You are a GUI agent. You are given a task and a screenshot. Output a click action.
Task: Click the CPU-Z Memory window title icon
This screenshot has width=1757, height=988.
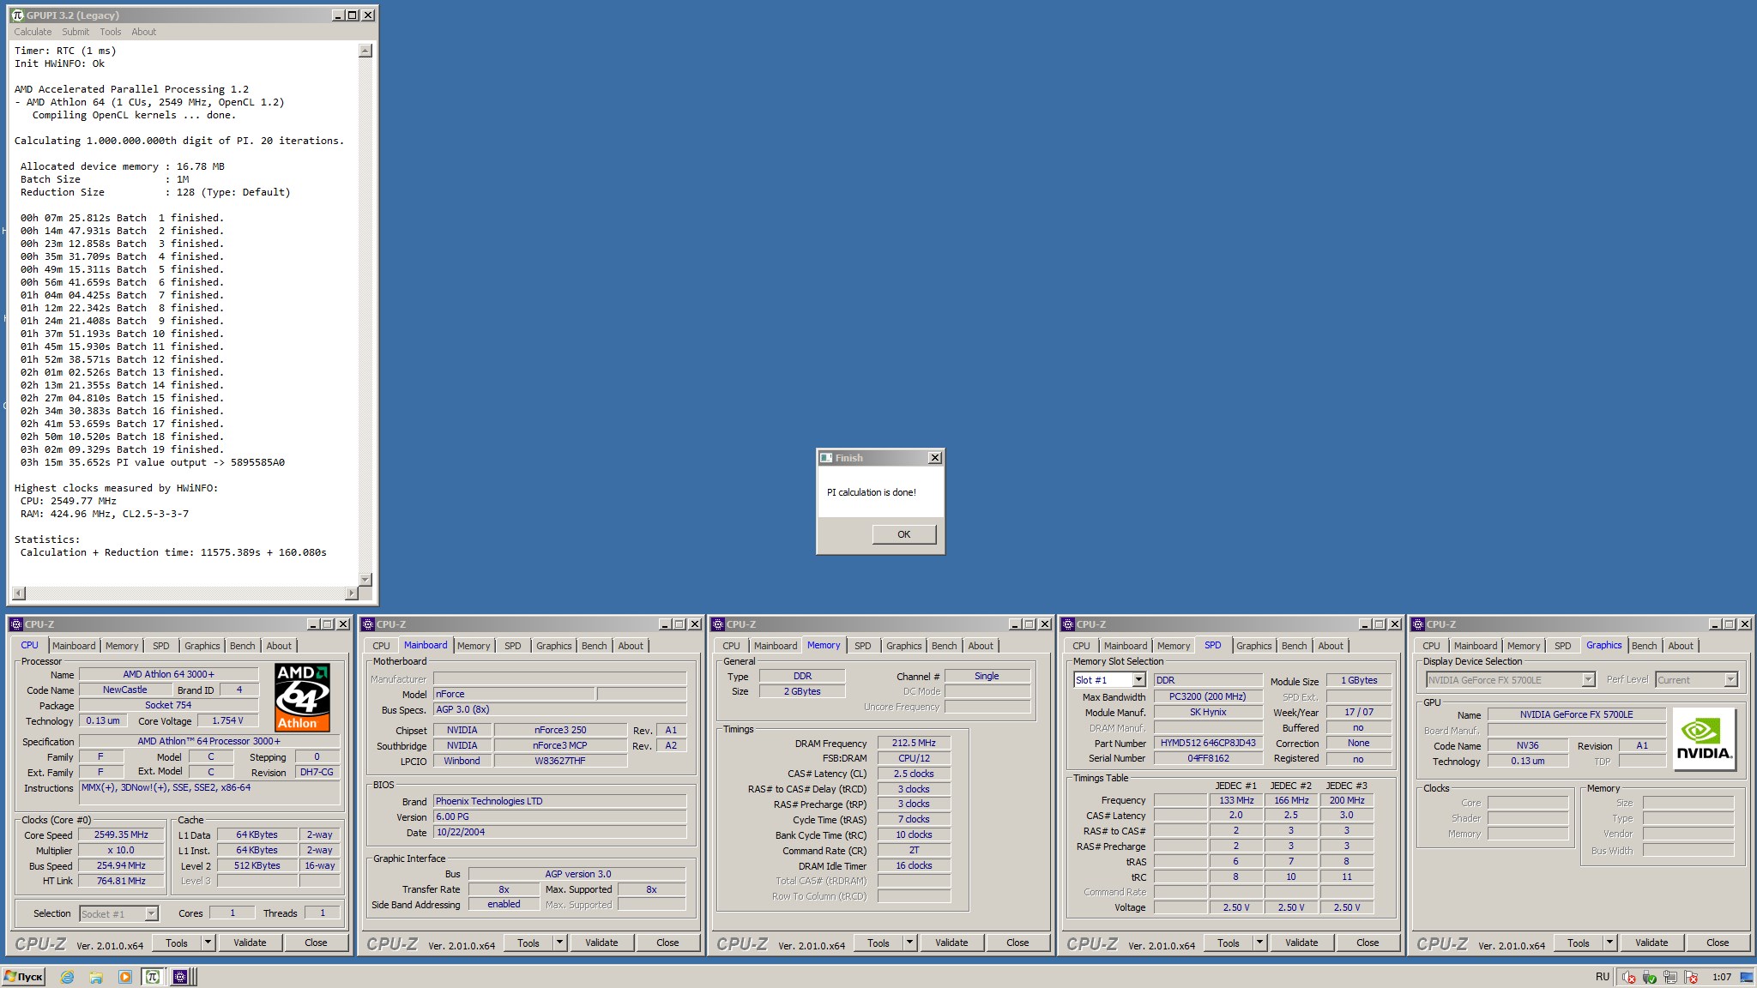[719, 624]
